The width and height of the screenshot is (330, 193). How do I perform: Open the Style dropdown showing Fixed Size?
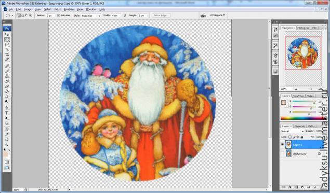point(91,16)
